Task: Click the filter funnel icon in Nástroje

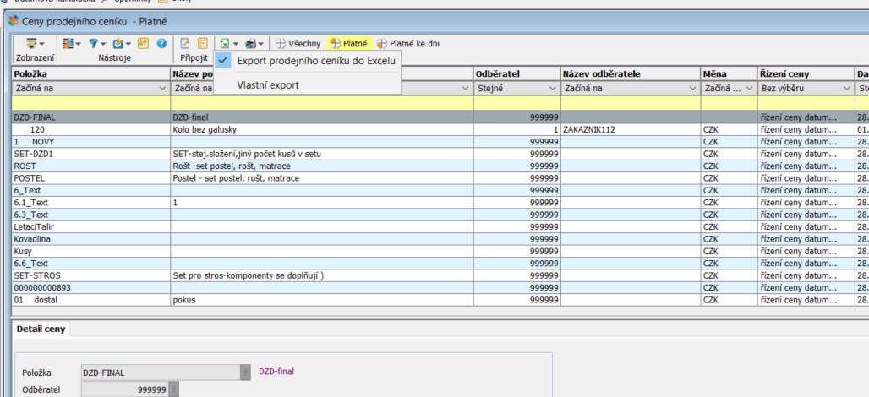Action: 94,43
